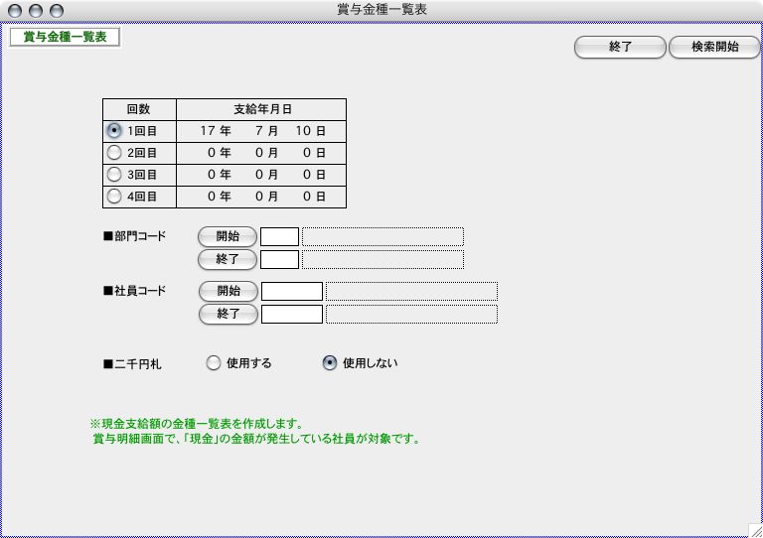
Task: Focus the 部門コード start input field
Action: pyautogui.click(x=279, y=236)
